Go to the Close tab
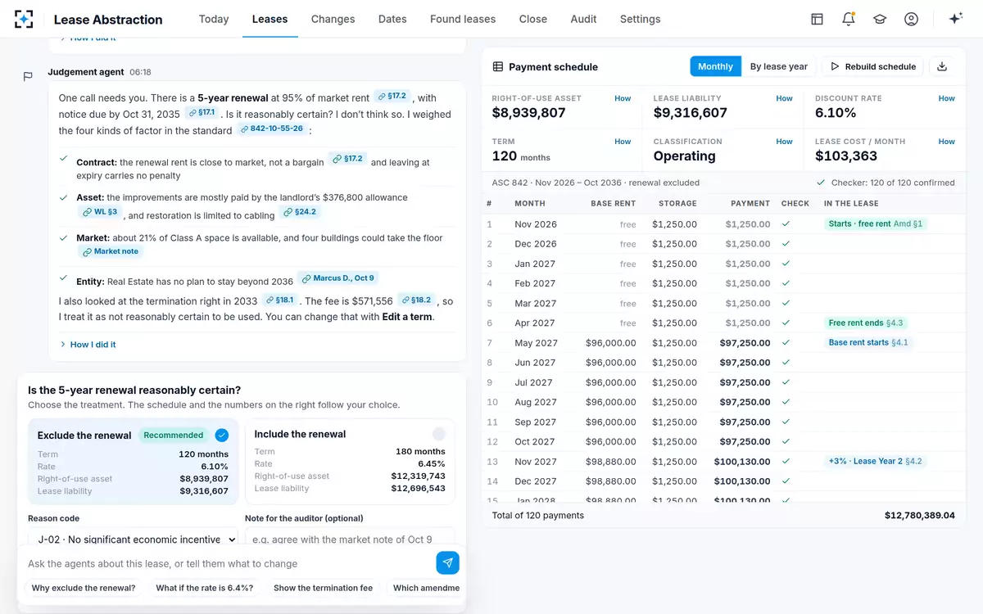Image resolution: width=983 pixels, height=614 pixels. pyautogui.click(x=533, y=19)
